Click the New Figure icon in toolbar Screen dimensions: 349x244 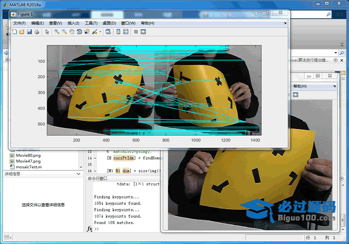pyautogui.click(x=14, y=32)
